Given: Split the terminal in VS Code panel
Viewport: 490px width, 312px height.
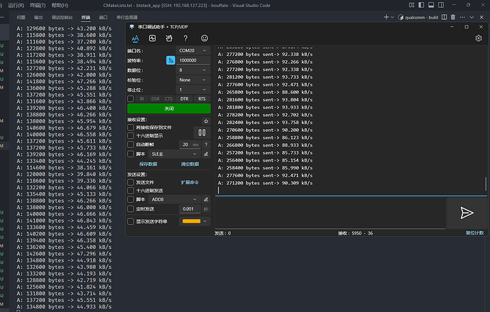Looking at the screenshot, I should click(444, 17).
